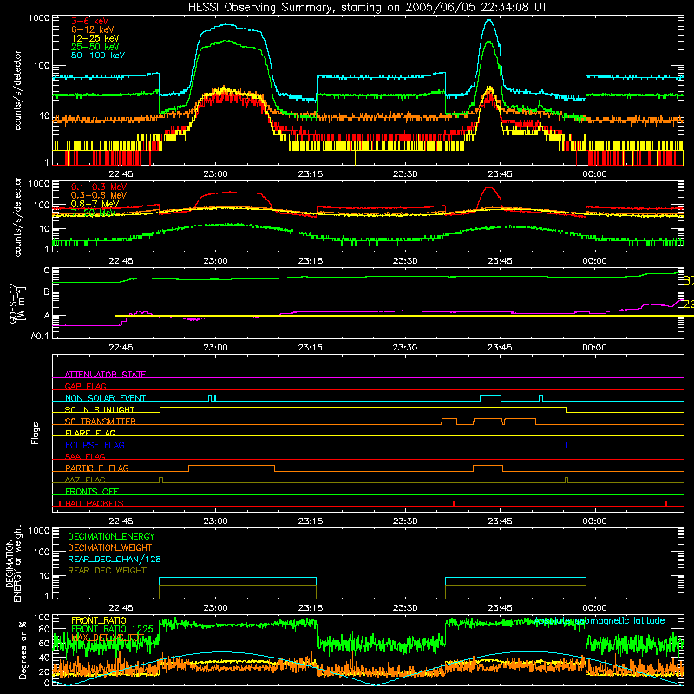This screenshot has width=694, height=694.
Task: Click the FLARE_FLAG label
Action: point(90,433)
